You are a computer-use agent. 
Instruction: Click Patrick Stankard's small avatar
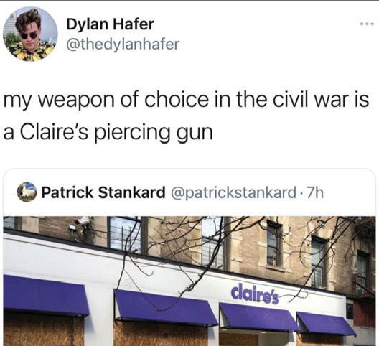(x=27, y=192)
